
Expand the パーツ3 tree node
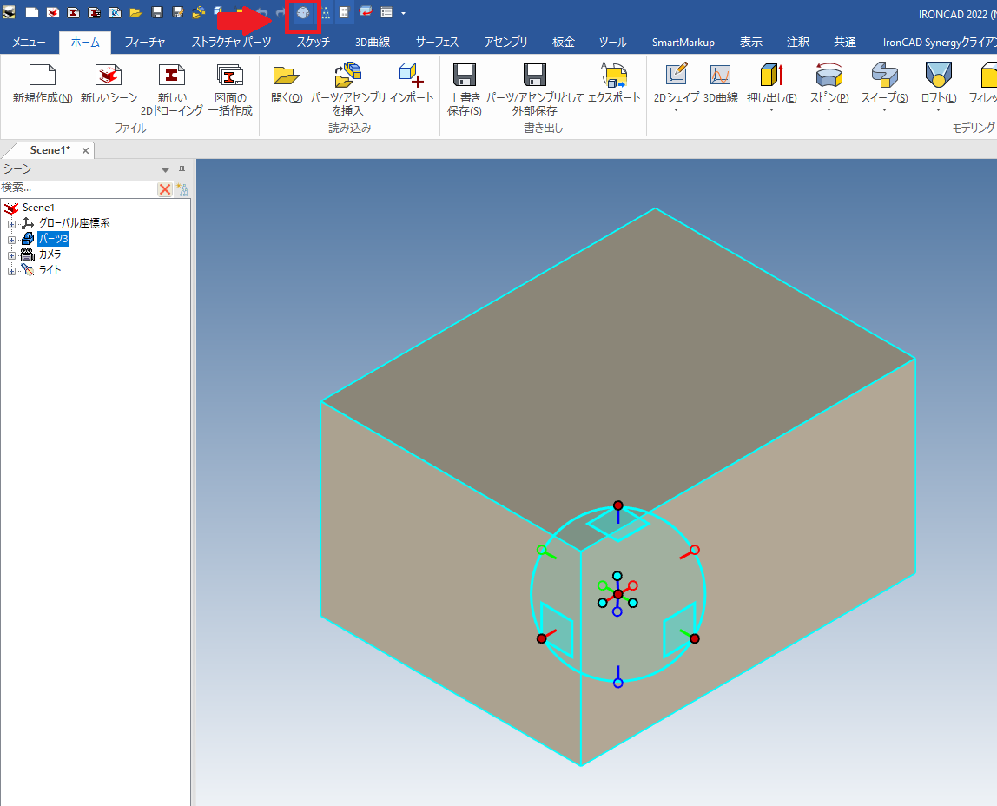(x=12, y=239)
